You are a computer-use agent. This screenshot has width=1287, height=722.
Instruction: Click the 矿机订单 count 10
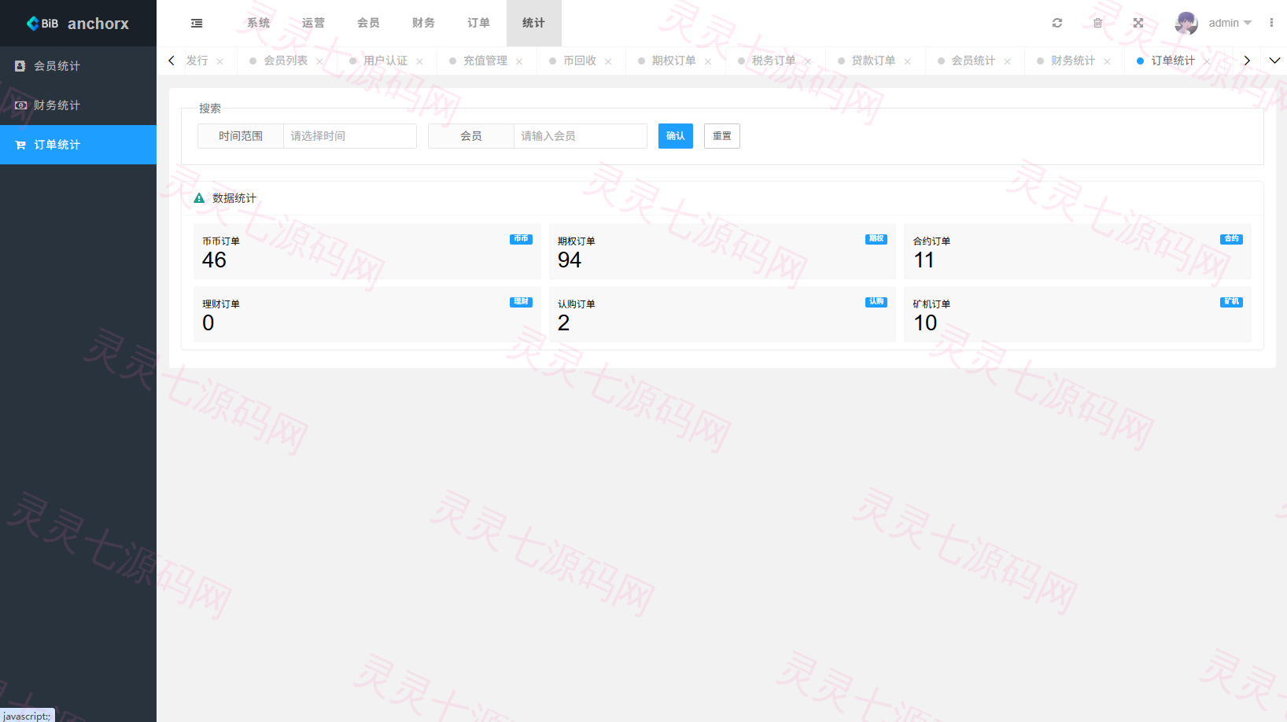click(925, 323)
